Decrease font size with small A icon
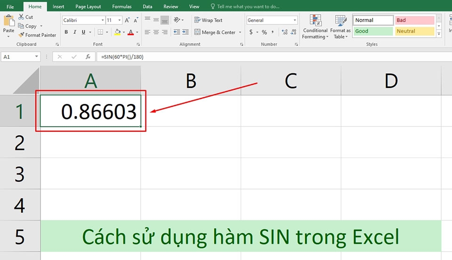This screenshot has height=260, width=452. [136, 20]
